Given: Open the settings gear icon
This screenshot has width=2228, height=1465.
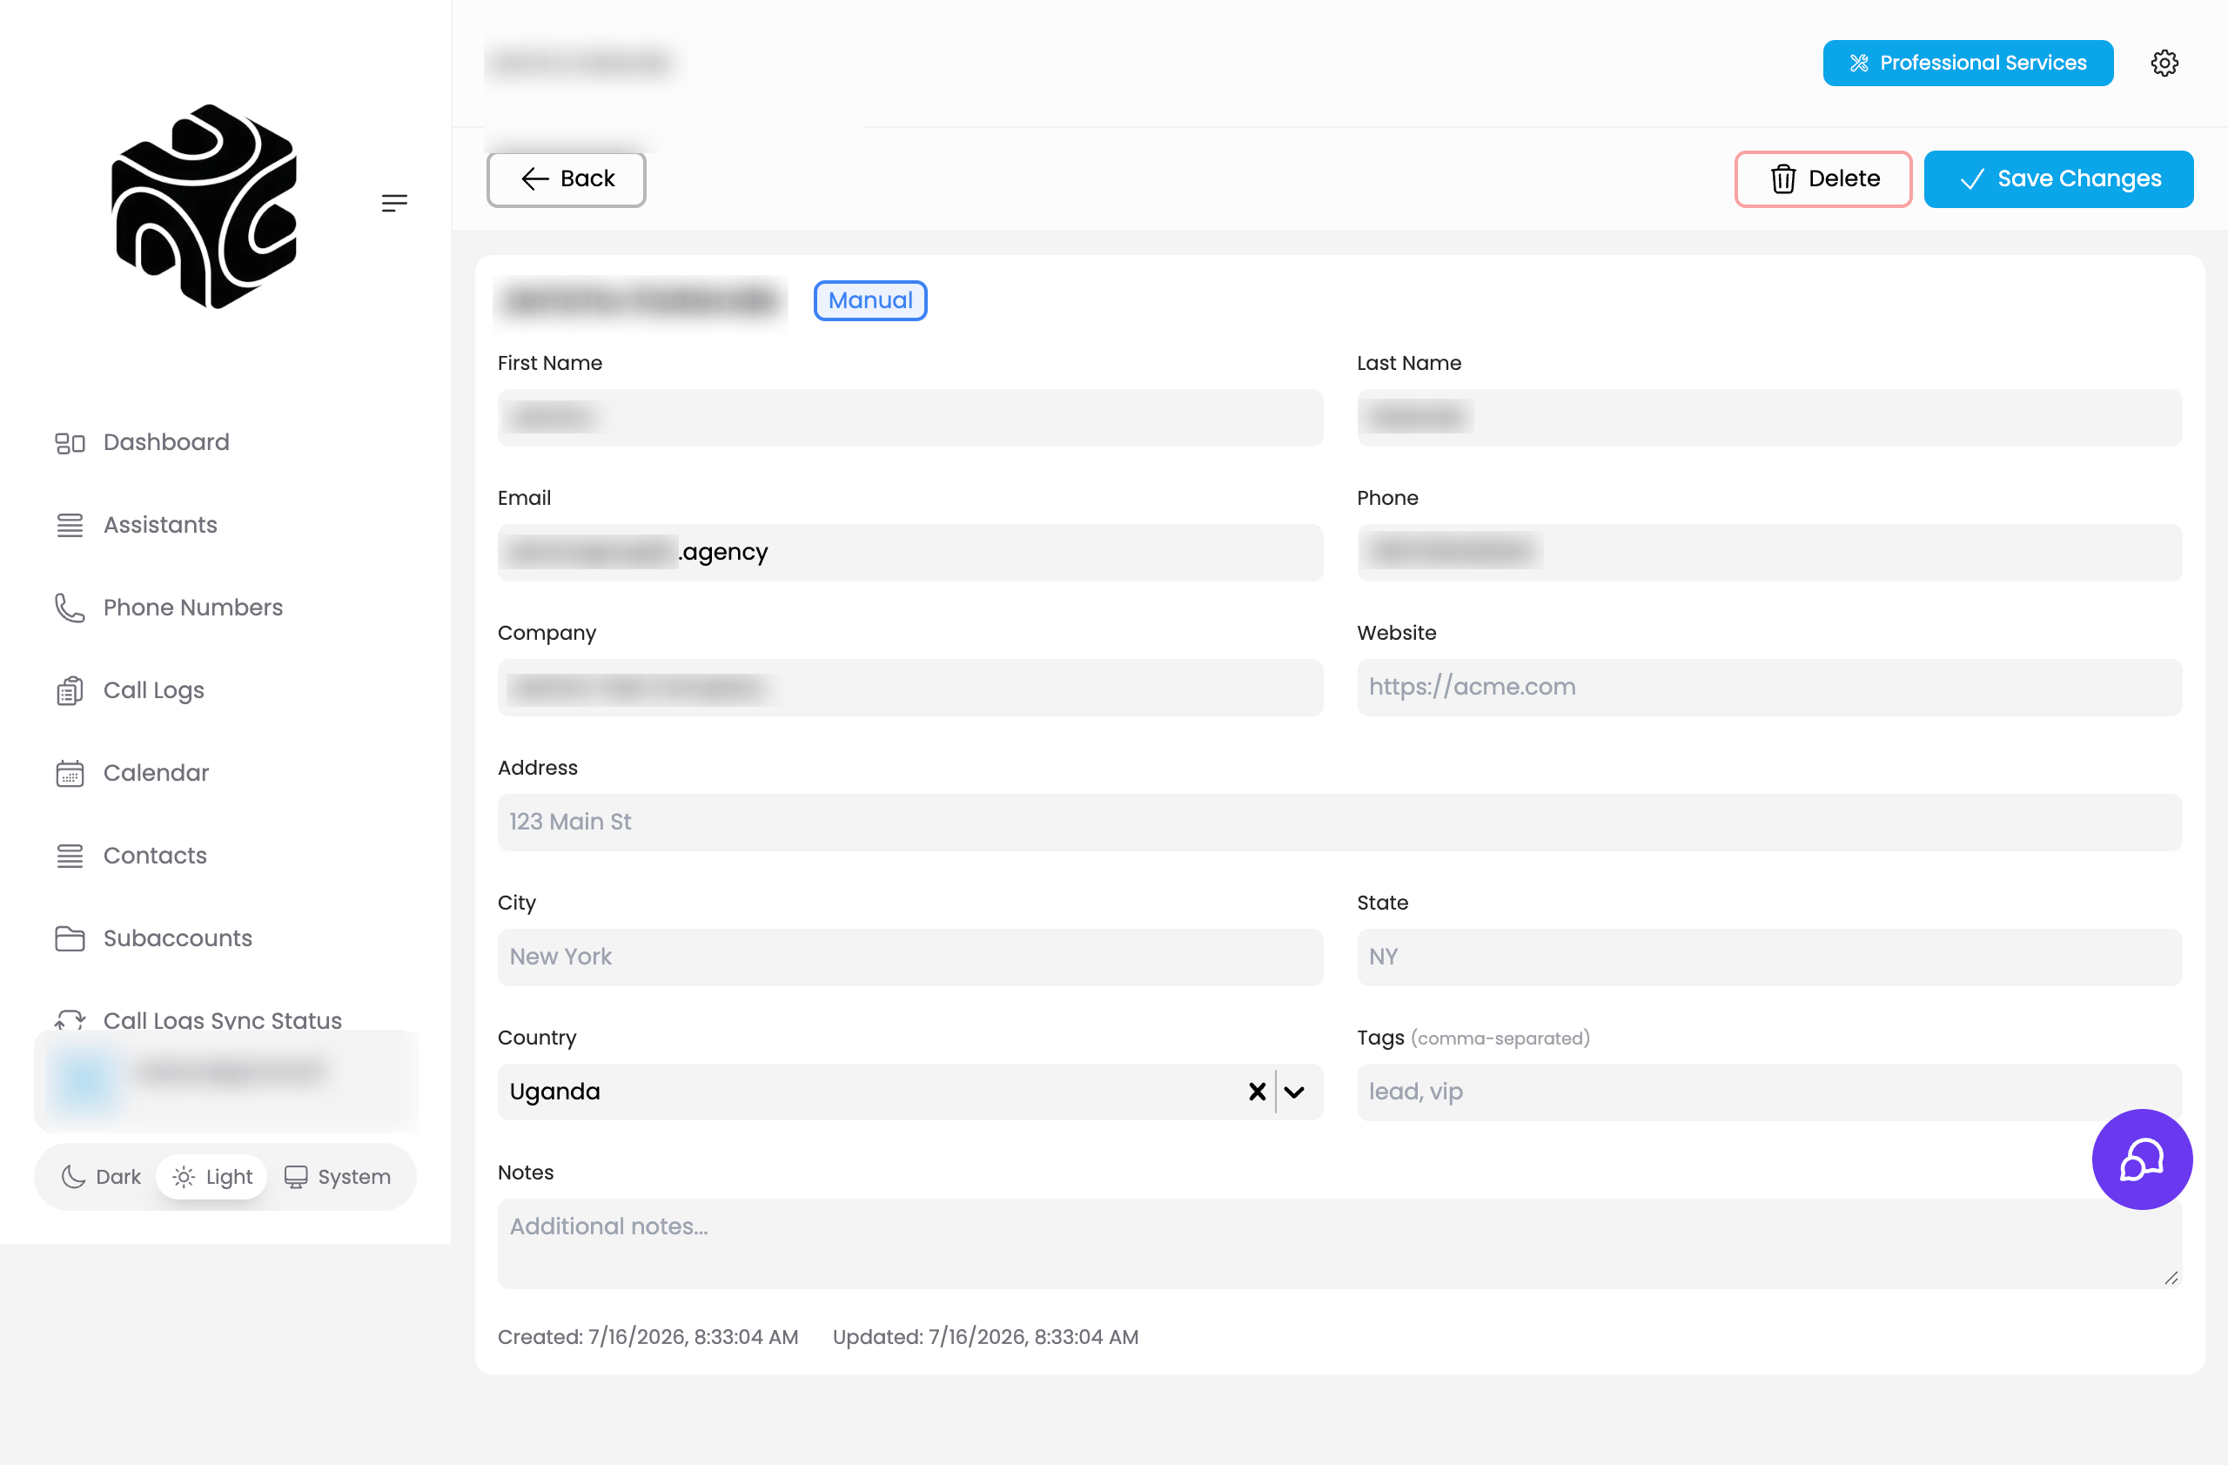Looking at the screenshot, I should 2164,63.
